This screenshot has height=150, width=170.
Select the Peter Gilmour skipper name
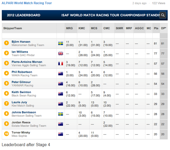click(x=21, y=82)
